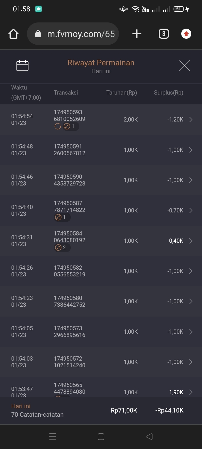Tap the red upload arrow browser icon
Image resolution: width=202 pixels, height=449 pixels.
[186, 34]
